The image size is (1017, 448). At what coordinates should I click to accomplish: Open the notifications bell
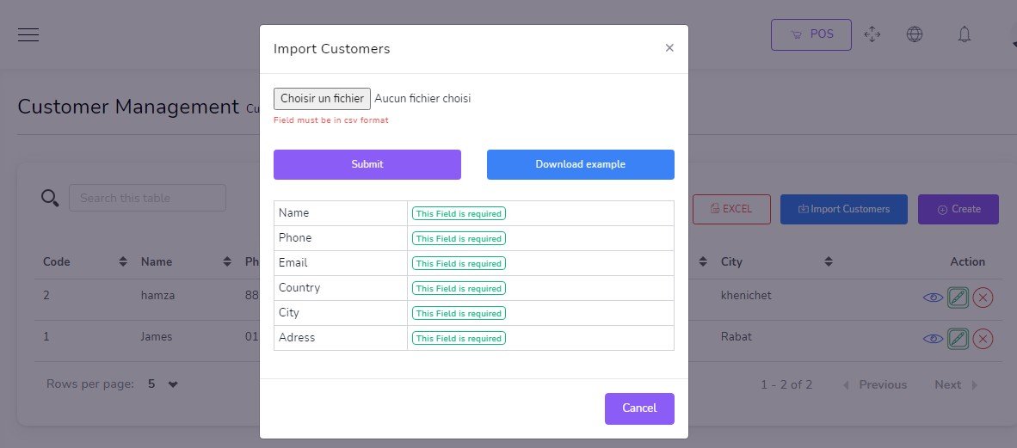[965, 34]
